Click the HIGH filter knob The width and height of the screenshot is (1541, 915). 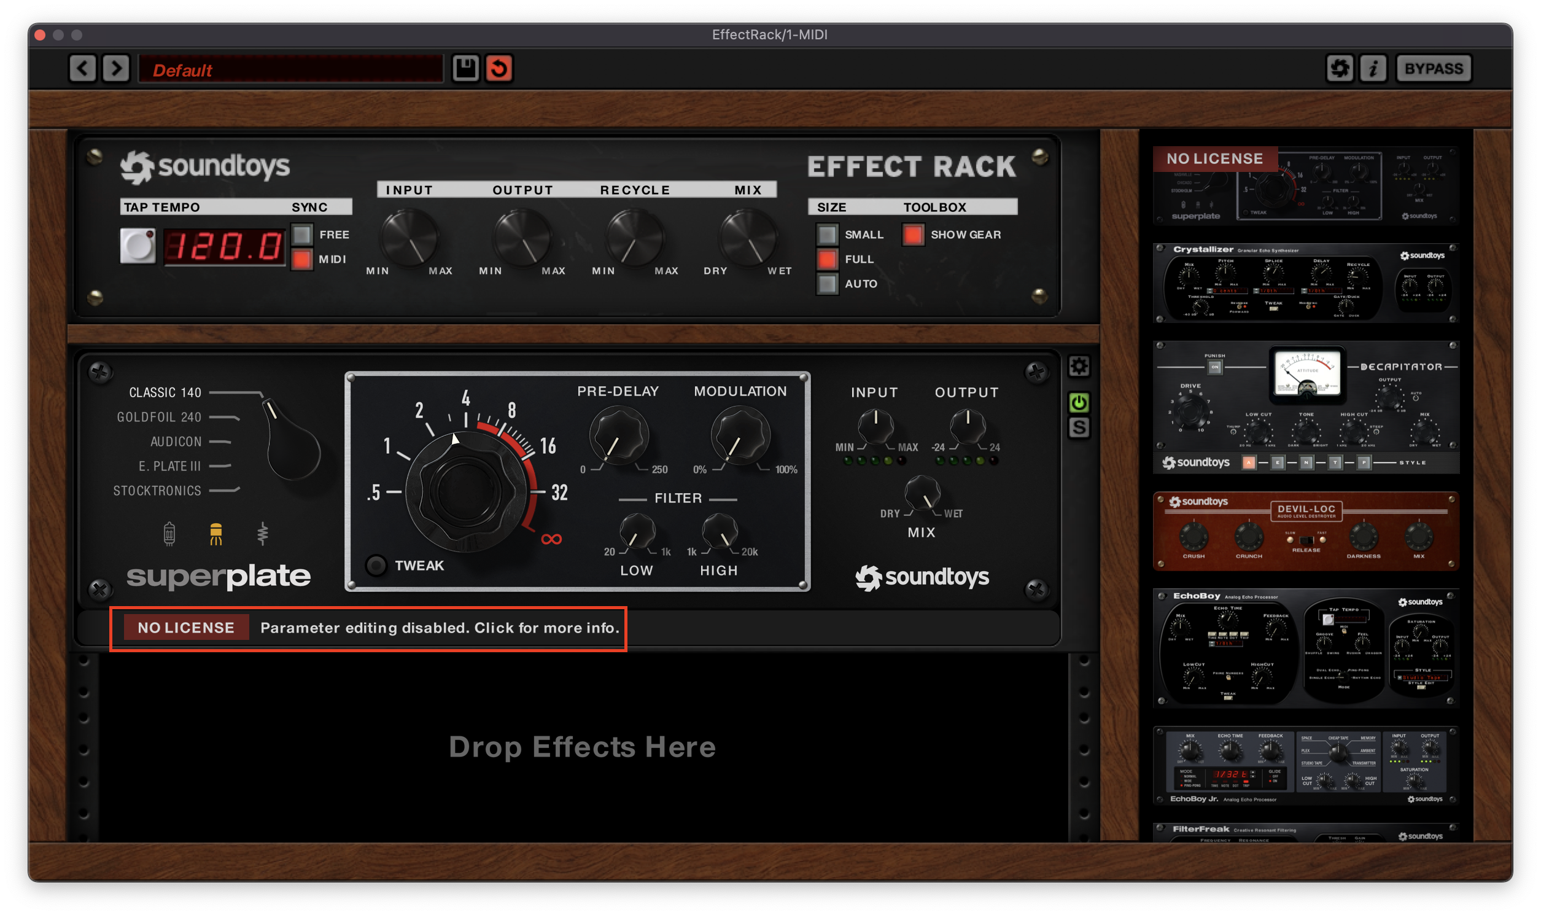click(x=720, y=531)
